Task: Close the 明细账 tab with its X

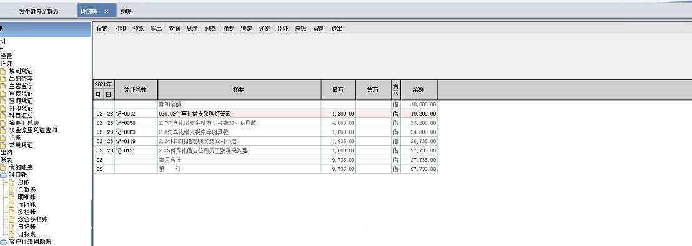Action: [106, 11]
